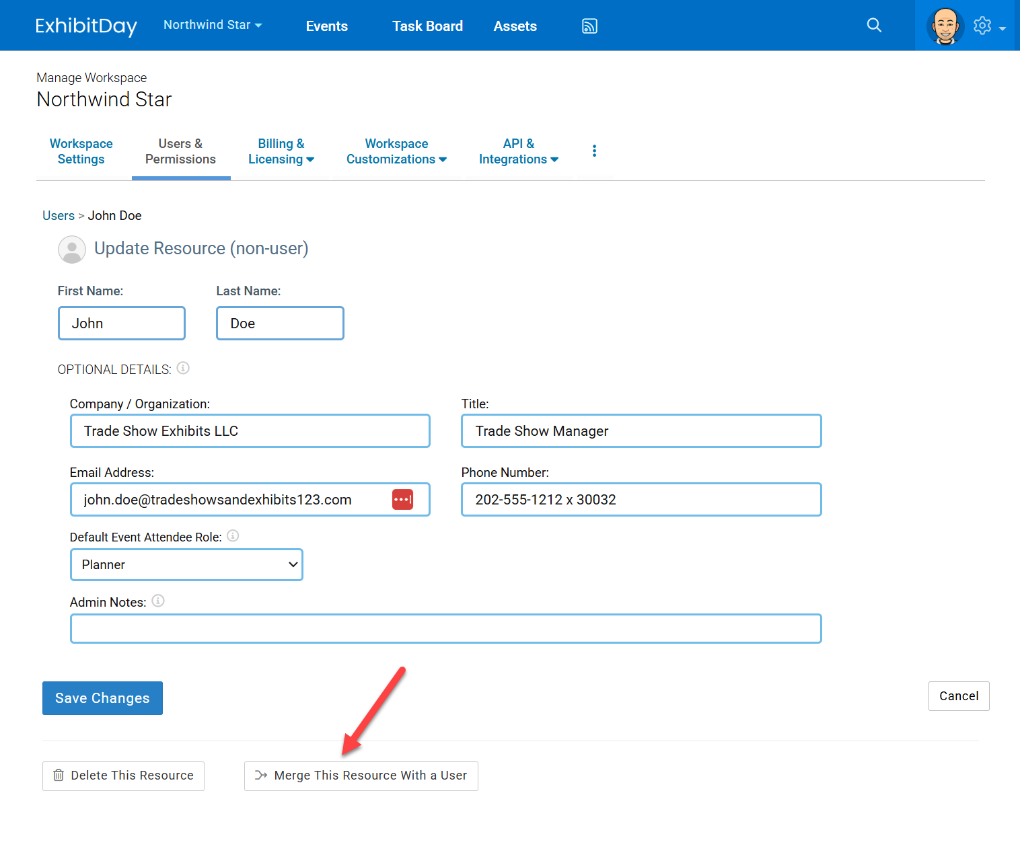
Task: Click info icon beside Default Event Attendee Role
Action: (x=233, y=536)
